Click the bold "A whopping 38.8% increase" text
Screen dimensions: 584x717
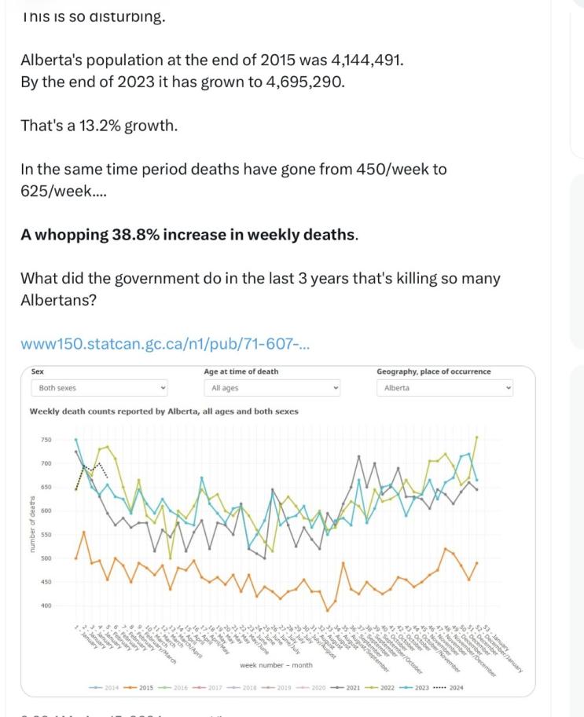click(189, 234)
